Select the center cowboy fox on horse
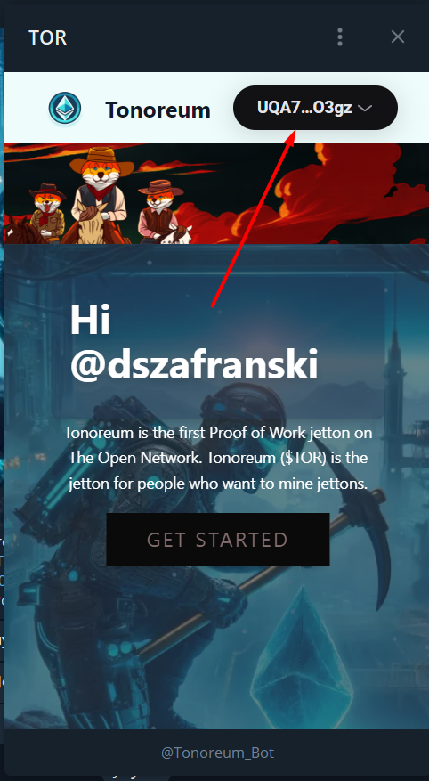 tap(100, 194)
